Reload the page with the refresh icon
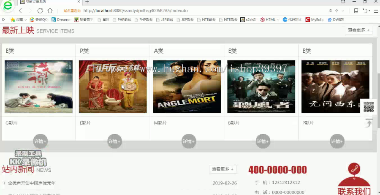380x195 pixels. (40, 11)
